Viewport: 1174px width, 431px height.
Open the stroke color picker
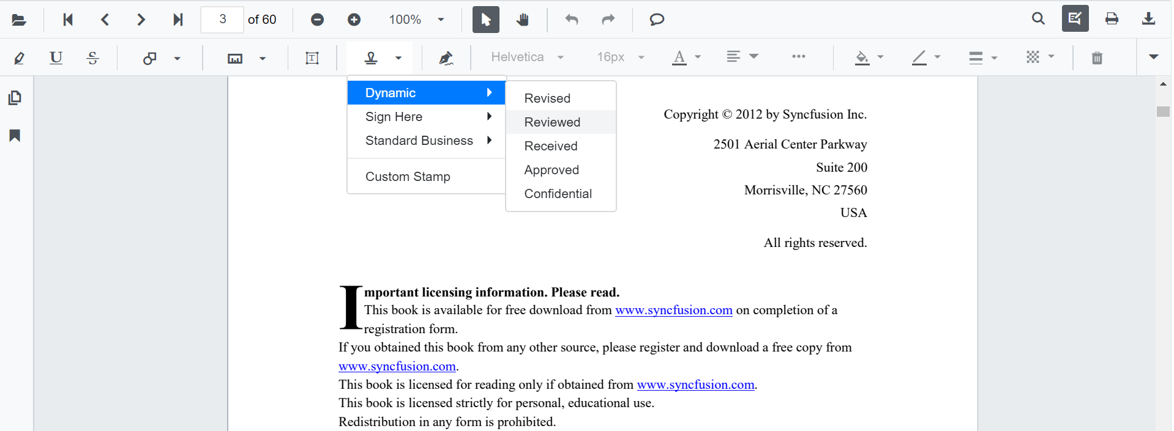[926, 57]
